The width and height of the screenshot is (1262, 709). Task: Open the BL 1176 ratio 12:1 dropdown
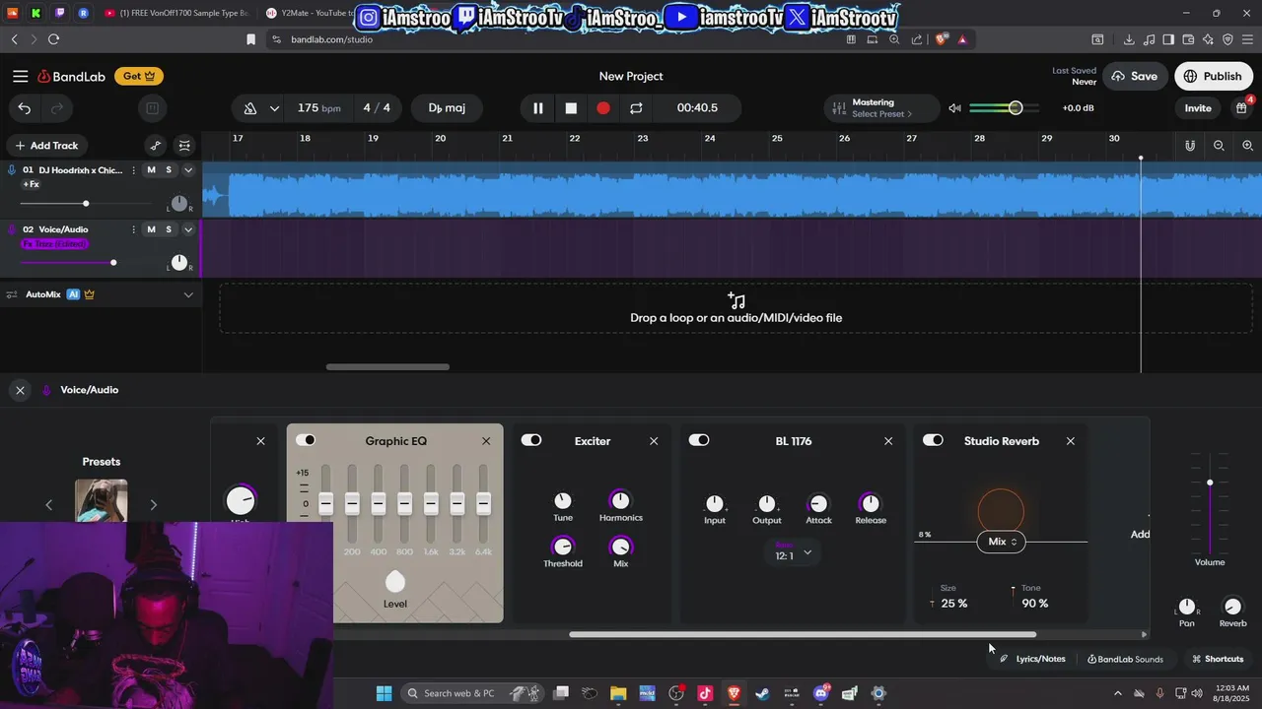(794, 552)
